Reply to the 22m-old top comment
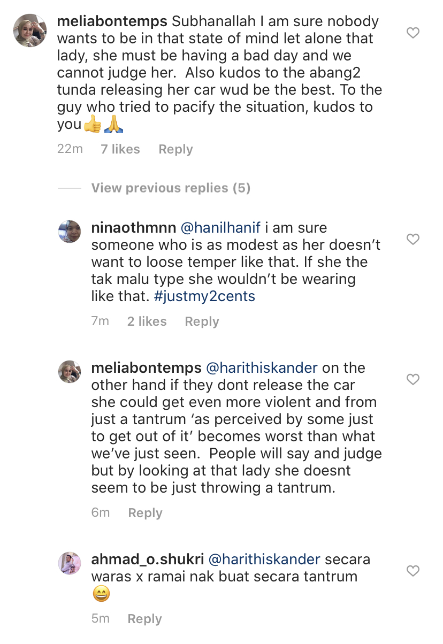Screen dimensions: 443x644 [175, 149]
